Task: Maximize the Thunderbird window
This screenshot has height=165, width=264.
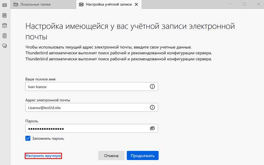Action: pyautogui.click(x=244, y=4)
